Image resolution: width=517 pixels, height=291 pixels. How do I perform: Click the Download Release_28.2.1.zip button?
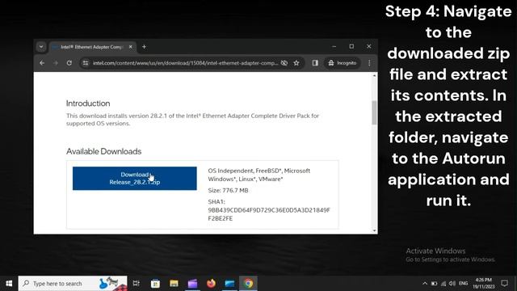pos(135,178)
